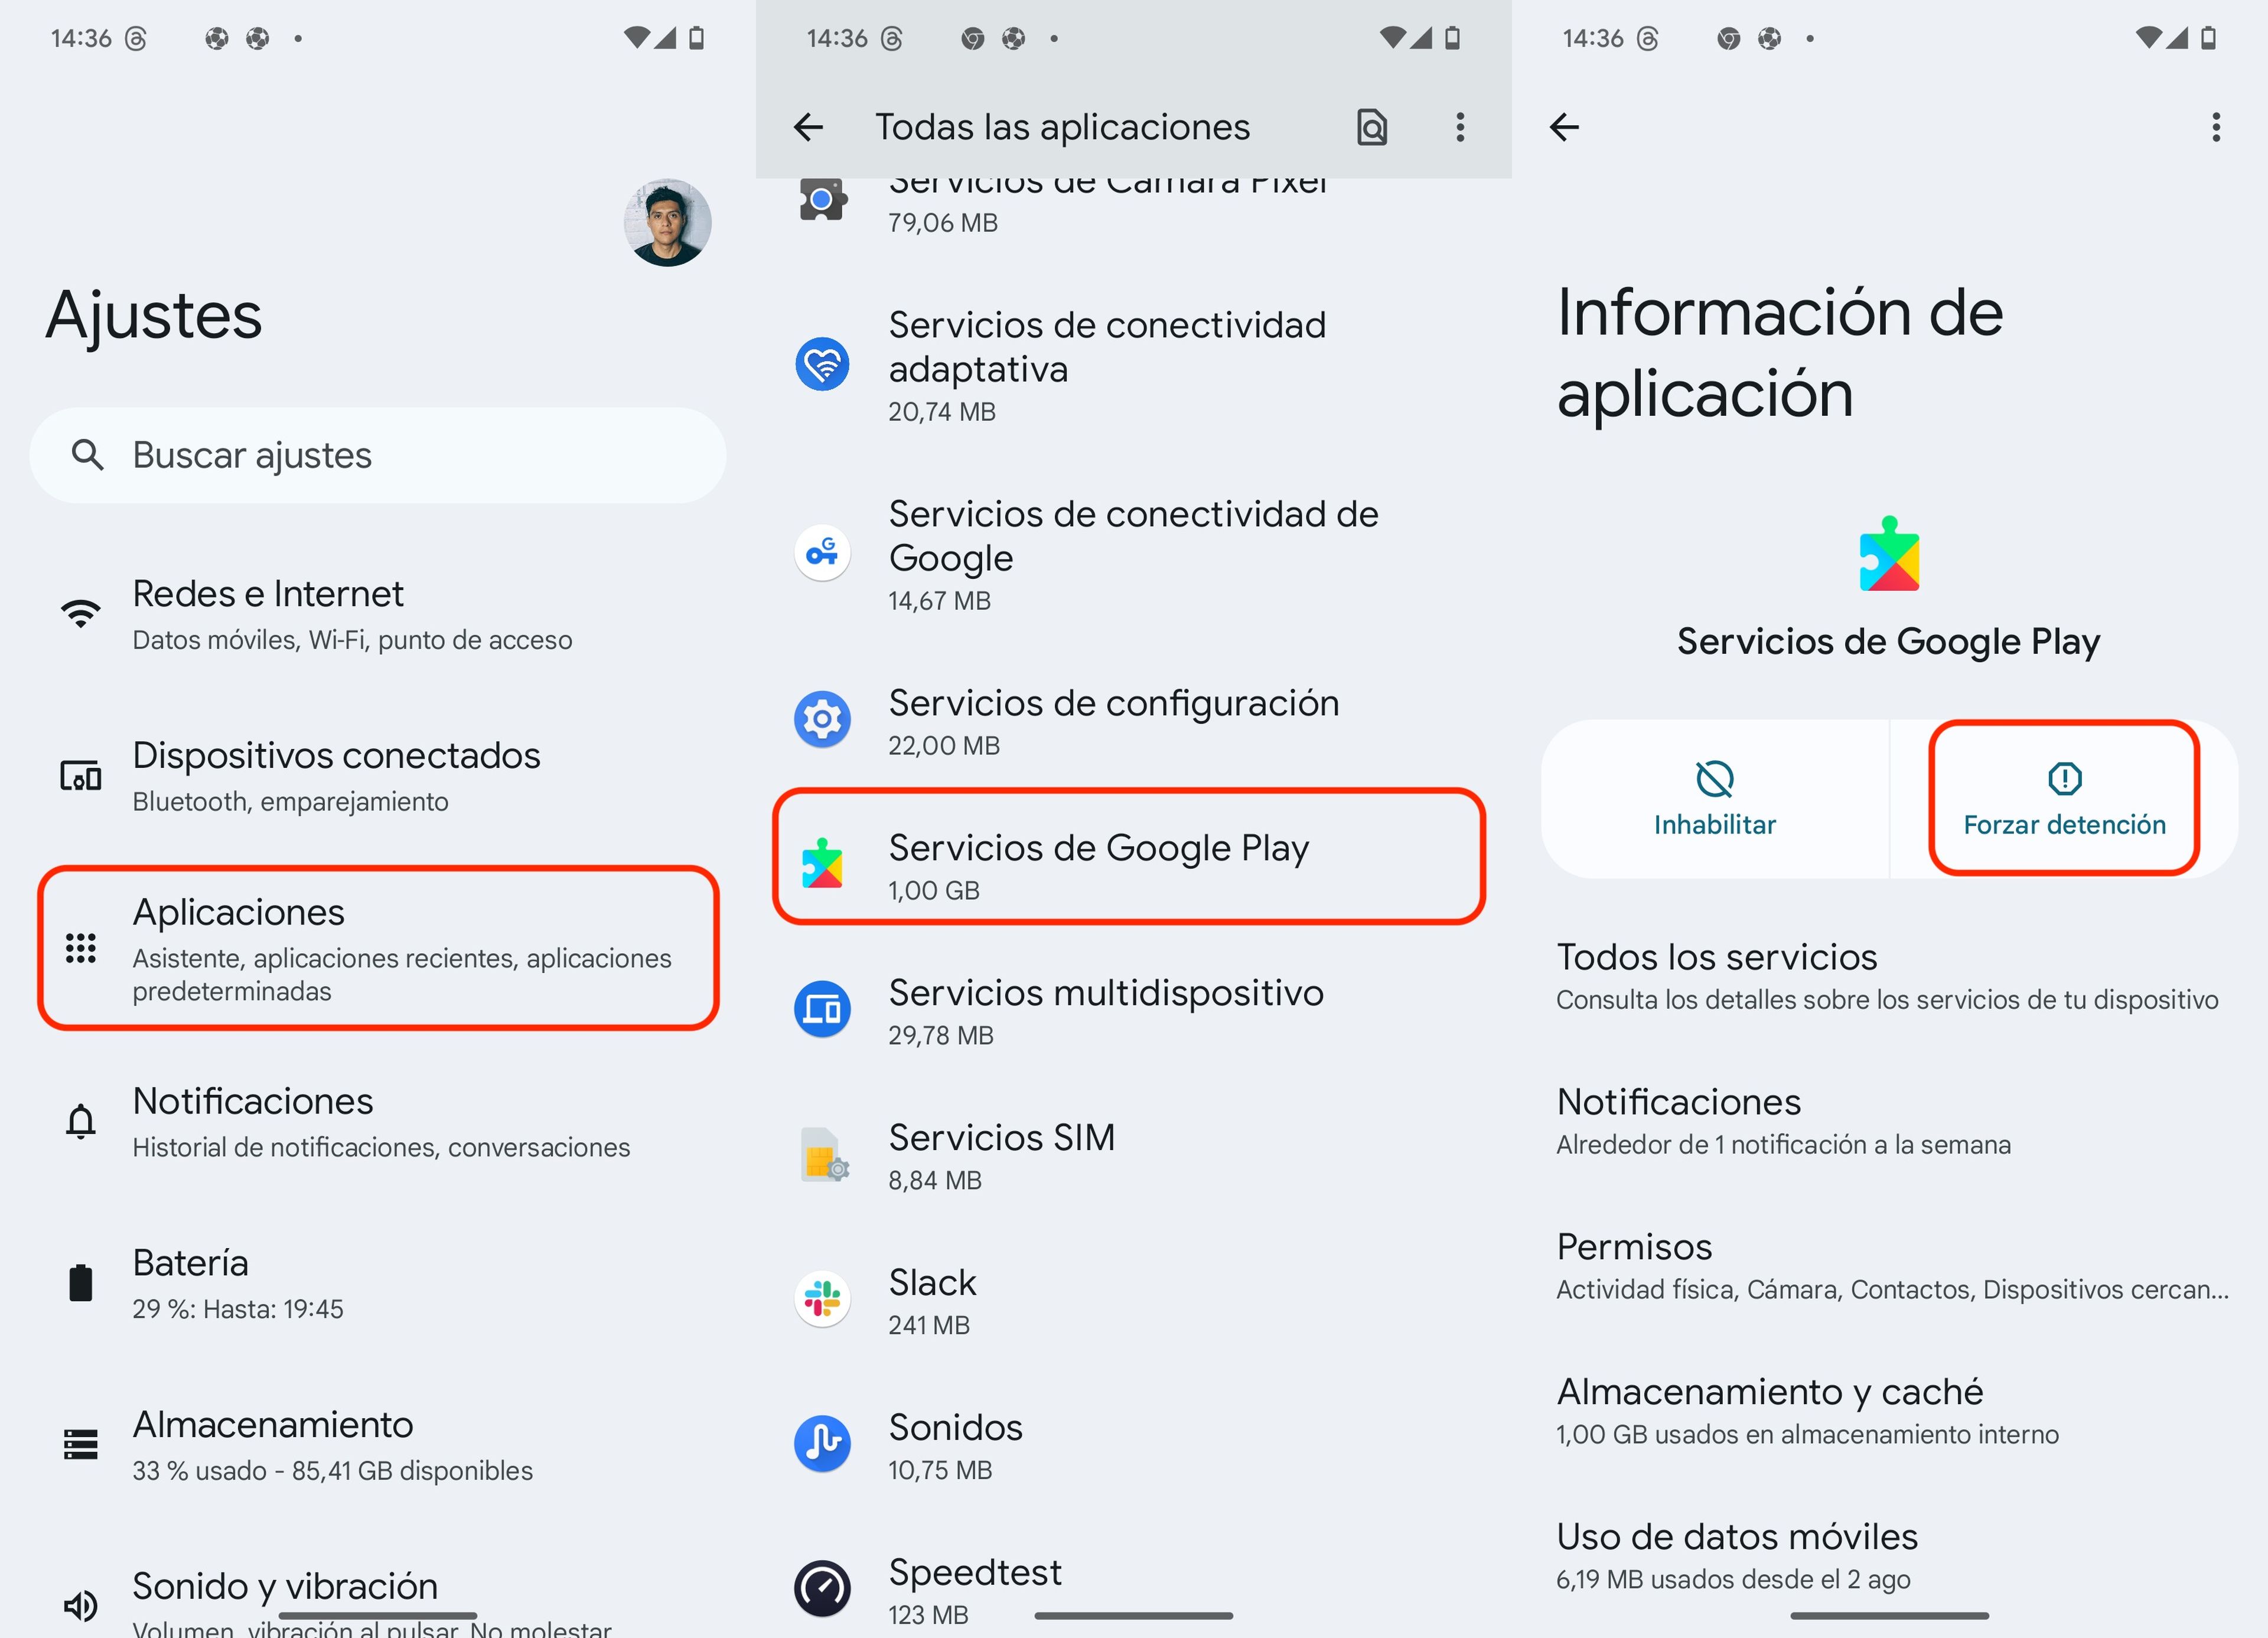The height and width of the screenshot is (1638, 2268).
Task: Open the Aplicaciones settings entry
Action: tap(378, 947)
